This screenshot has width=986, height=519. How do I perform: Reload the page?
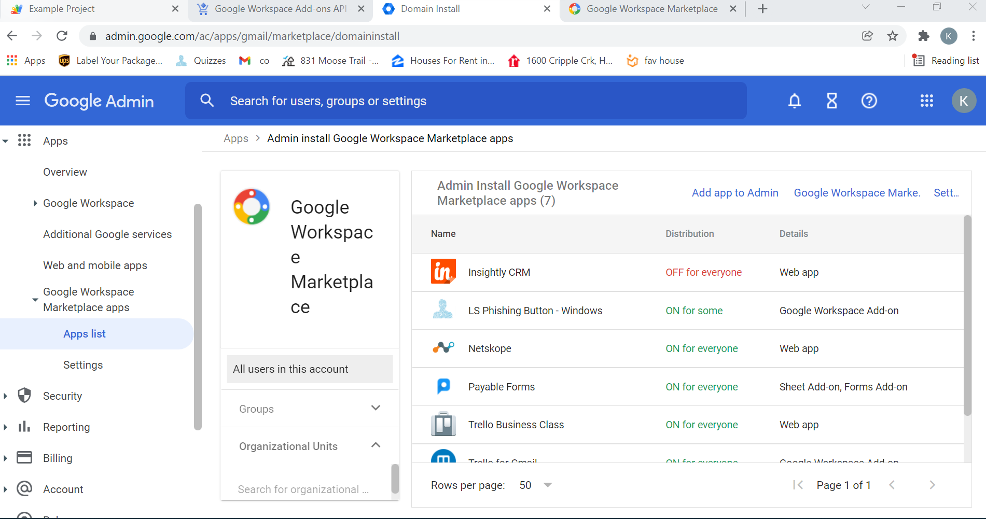tap(62, 36)
